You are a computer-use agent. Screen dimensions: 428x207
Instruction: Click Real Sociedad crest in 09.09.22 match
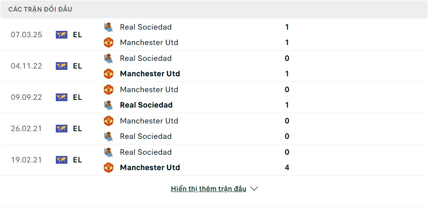pyautogui.click(x=108, y=105)
